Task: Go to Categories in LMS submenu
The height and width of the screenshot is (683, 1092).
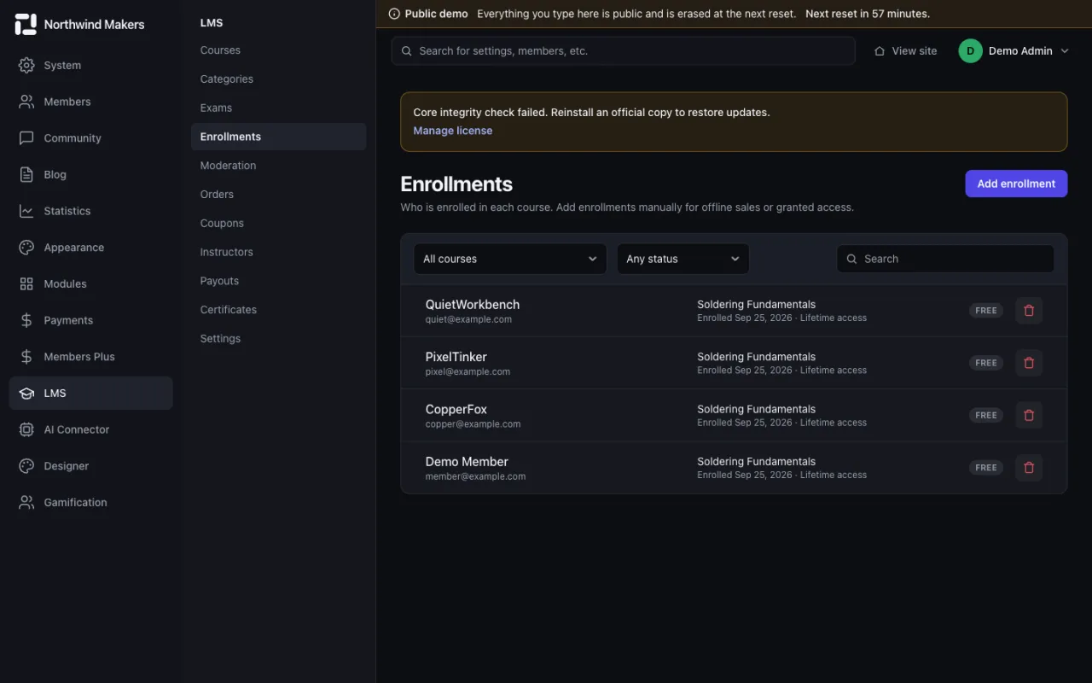Action: pos(227,79)
